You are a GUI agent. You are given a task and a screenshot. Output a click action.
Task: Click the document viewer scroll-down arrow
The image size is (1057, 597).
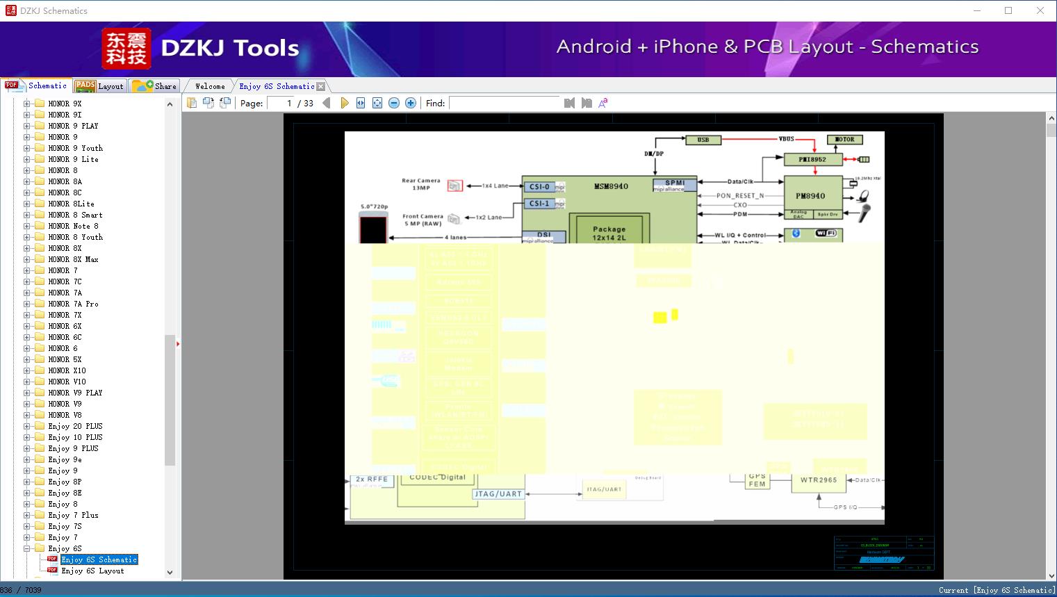1051,575
